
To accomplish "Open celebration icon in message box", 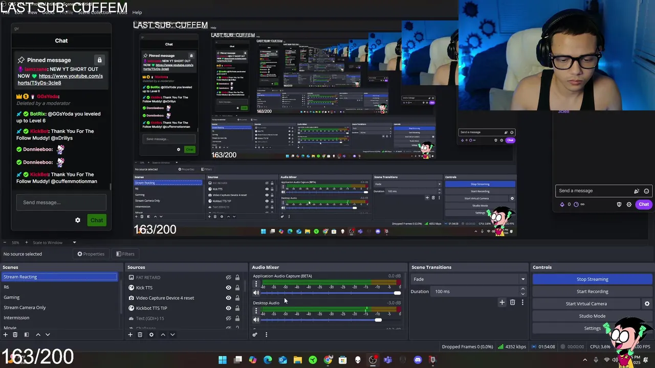I will [637, 191].
